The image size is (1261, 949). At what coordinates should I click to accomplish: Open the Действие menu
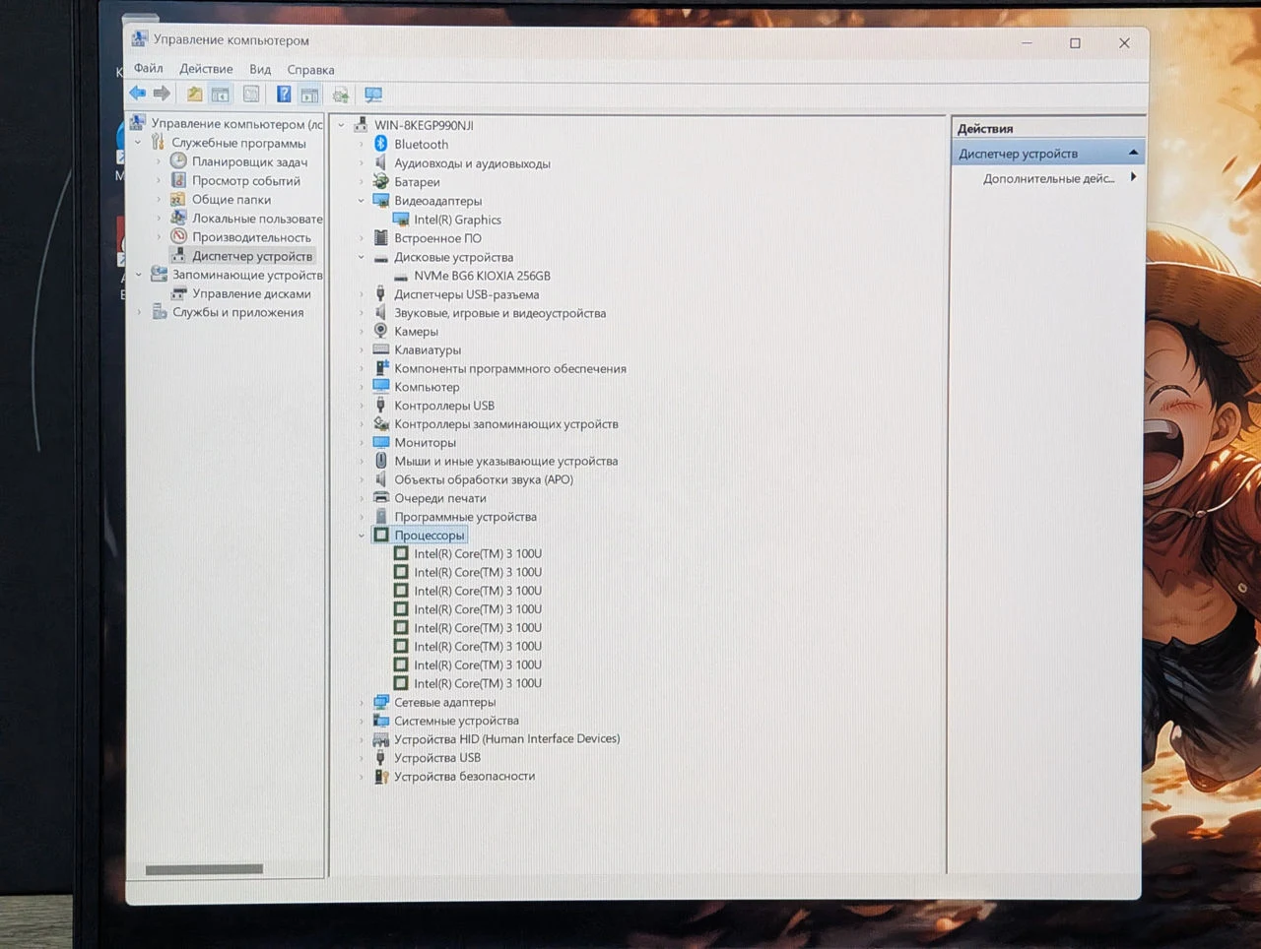pyautogui.click(x=206, y=69)
